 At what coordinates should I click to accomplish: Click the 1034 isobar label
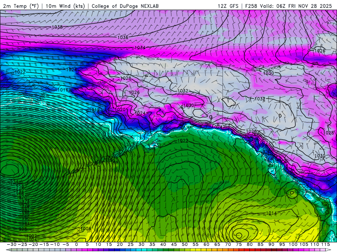click(x=140, y=47)
